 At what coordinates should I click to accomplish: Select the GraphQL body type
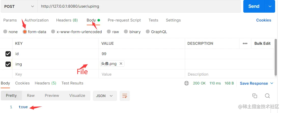(148, 32)
